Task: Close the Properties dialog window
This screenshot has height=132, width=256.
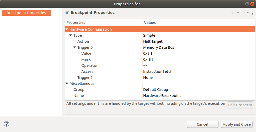Action: click(252, 4)
